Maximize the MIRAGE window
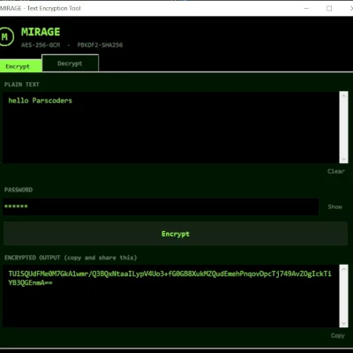Screen dimensions: 353x353 click(329, 8)
